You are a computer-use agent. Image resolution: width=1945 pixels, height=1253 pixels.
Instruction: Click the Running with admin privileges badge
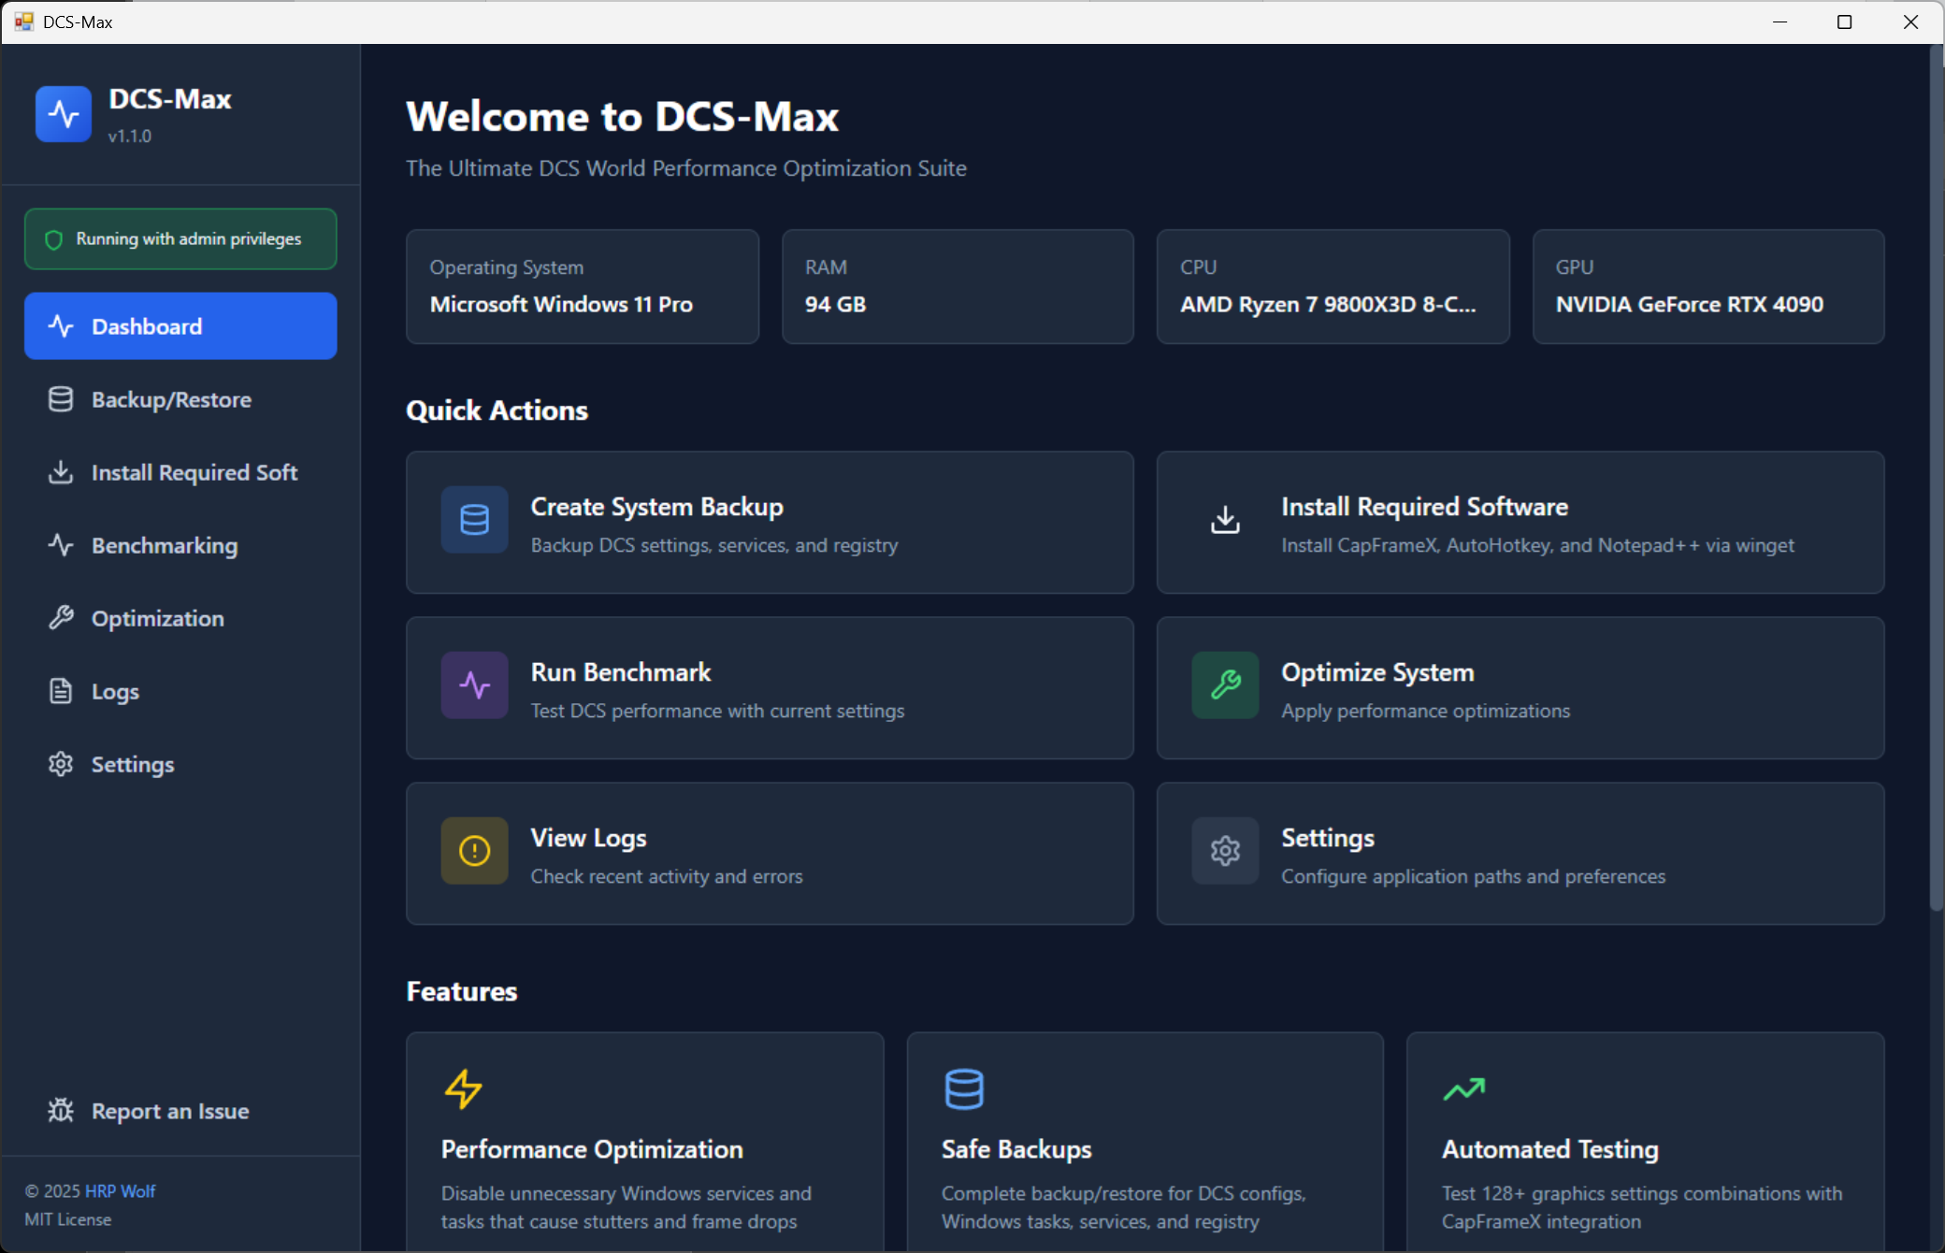[x=180, y=238]
